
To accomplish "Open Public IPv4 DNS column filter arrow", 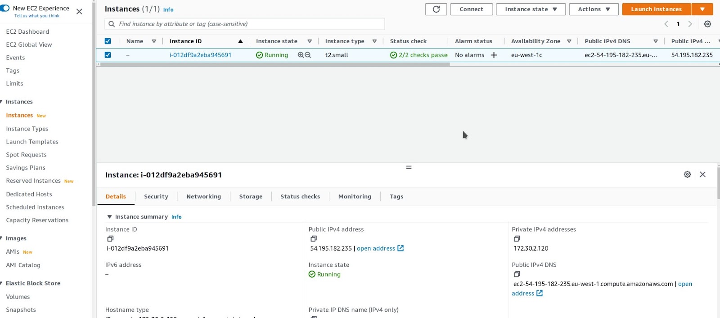I will point(656,41).
